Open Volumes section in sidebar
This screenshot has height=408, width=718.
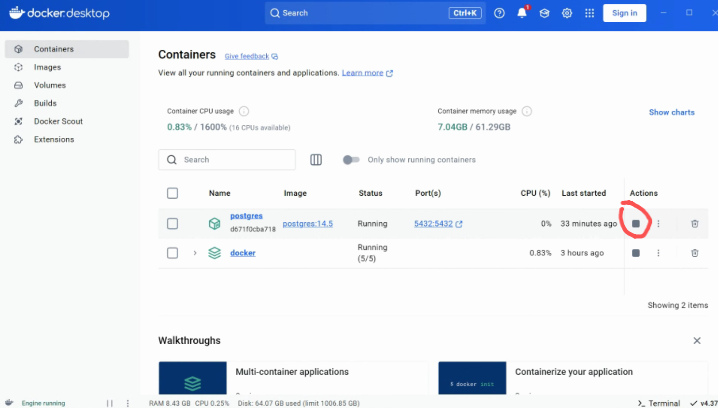[x=50, y=85]
